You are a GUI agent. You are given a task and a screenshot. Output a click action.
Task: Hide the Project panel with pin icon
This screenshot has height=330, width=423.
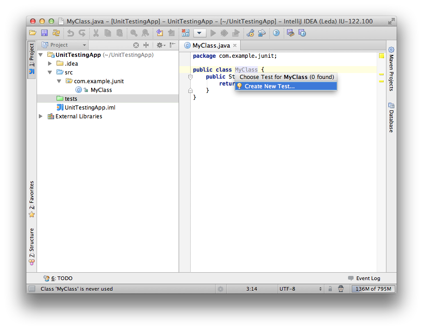click(x=172, y=45)
